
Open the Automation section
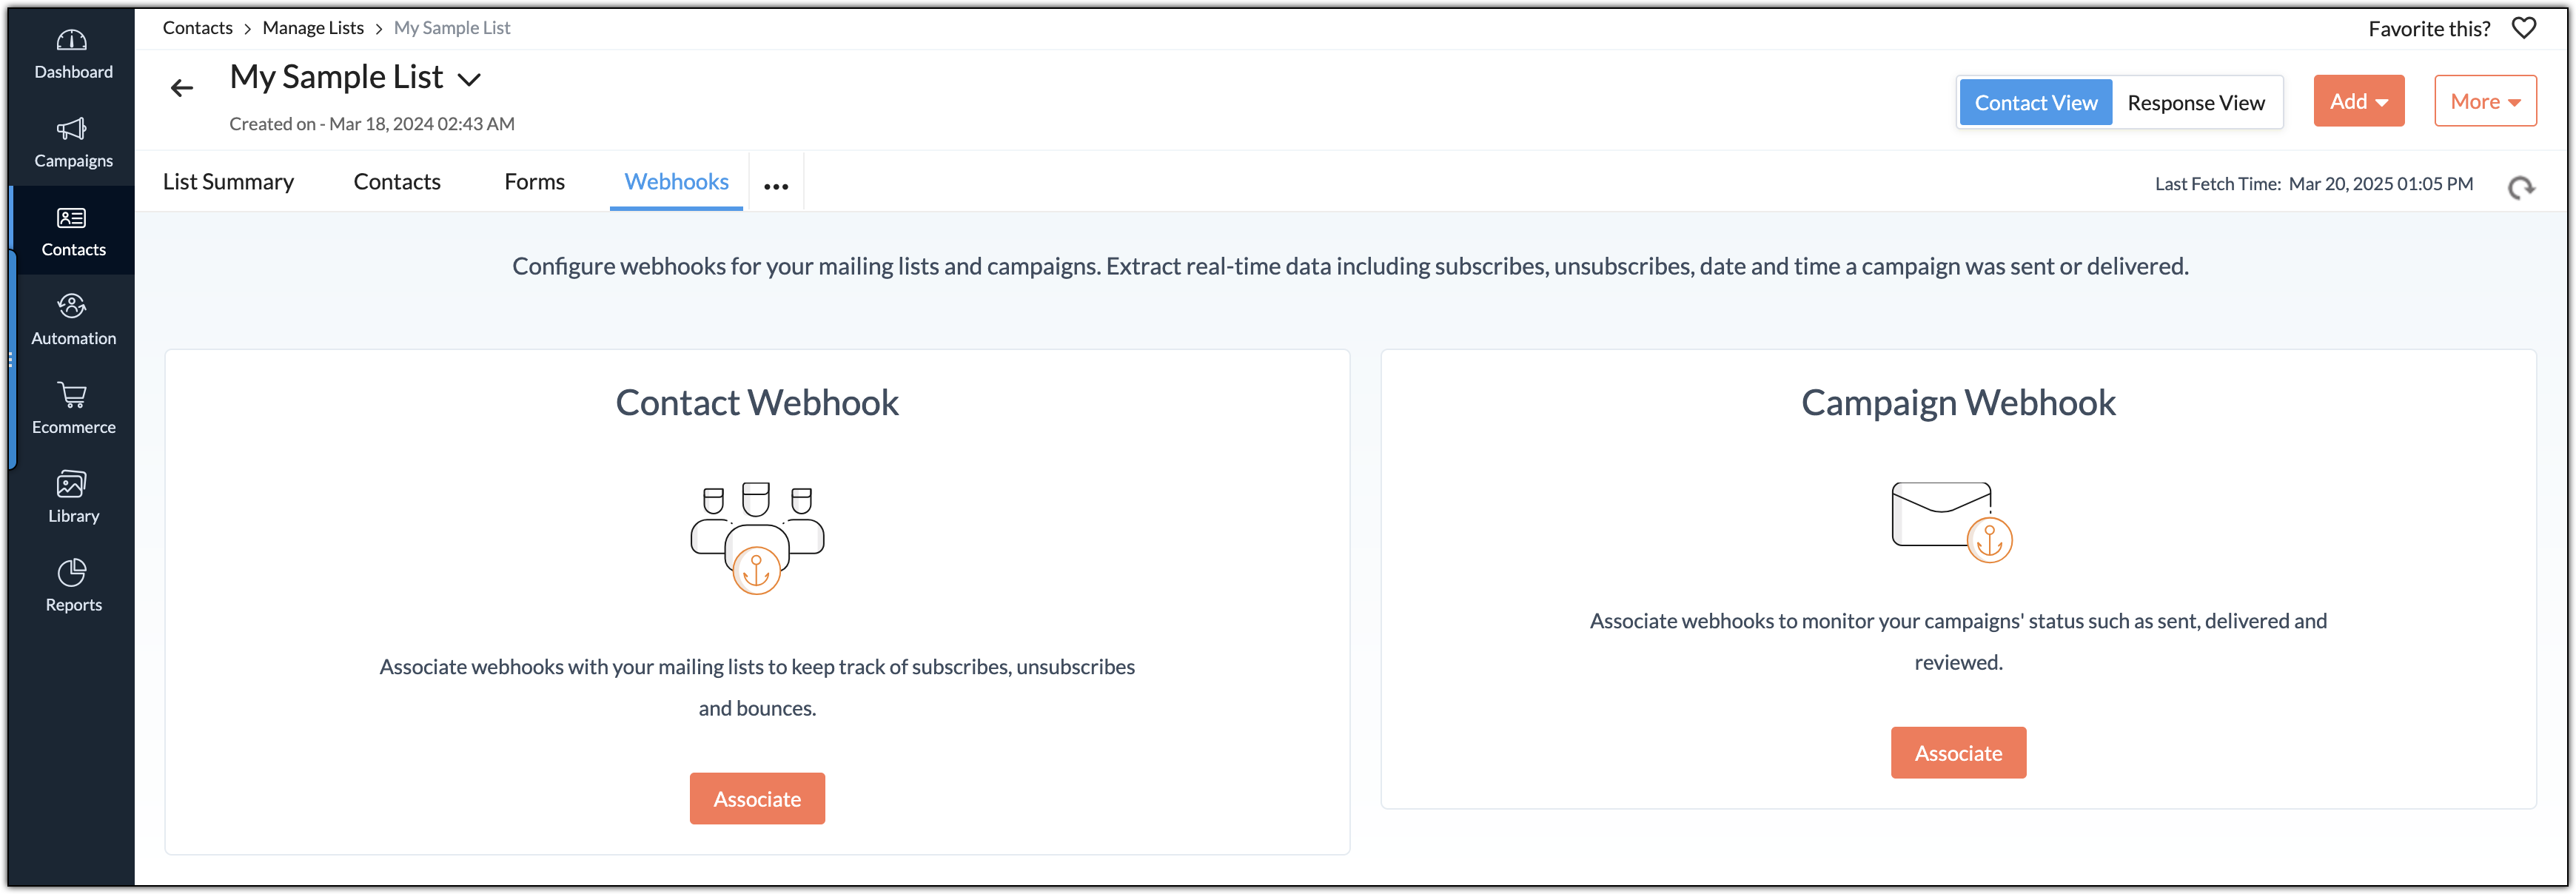point(73,318)
